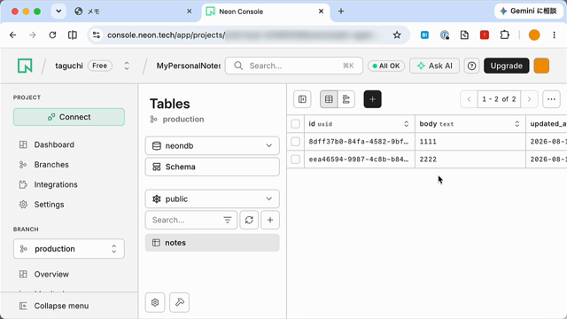567x319 pixels.
Task: Click the pin tool icon
Action: 180,302
